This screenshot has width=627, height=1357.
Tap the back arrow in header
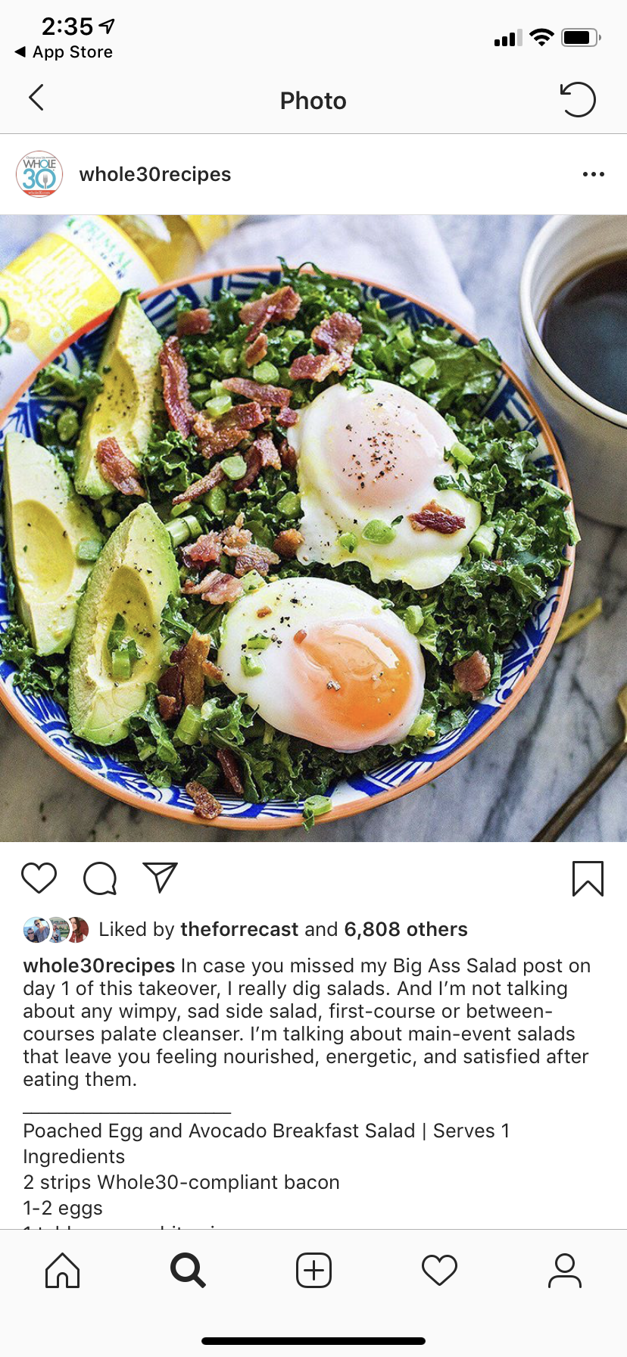point(36,98)
